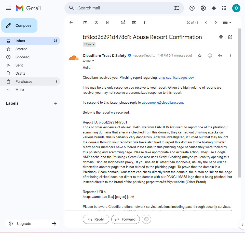
Task: Click the search magnifier icon
Action: pyautogui.click(x=71, y=8)
